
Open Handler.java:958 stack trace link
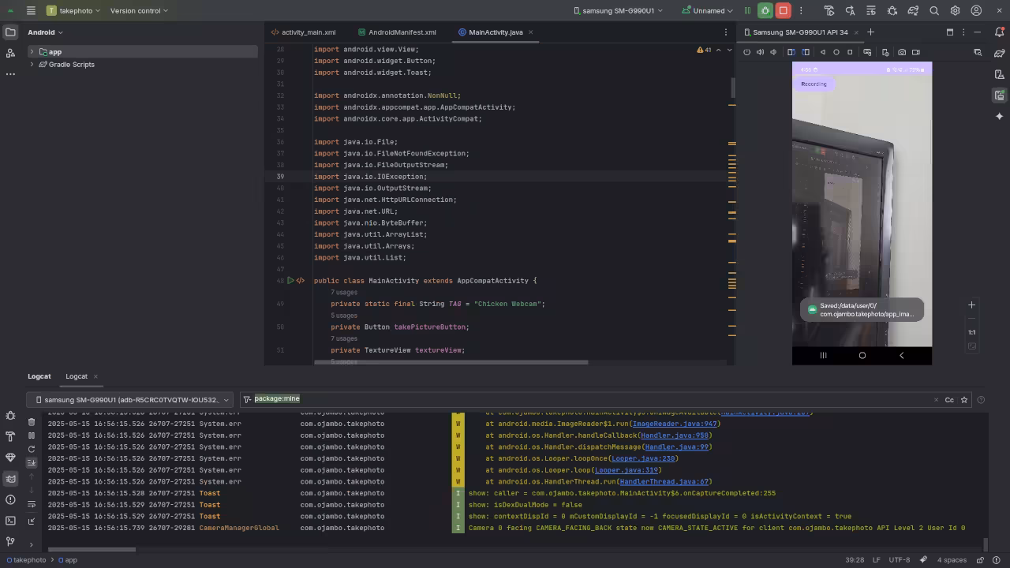(x=674, y=435)
